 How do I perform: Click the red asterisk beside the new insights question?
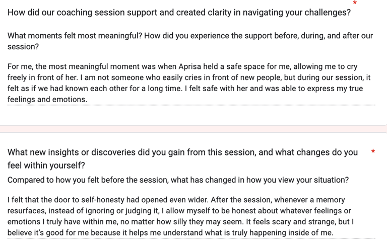373,151
